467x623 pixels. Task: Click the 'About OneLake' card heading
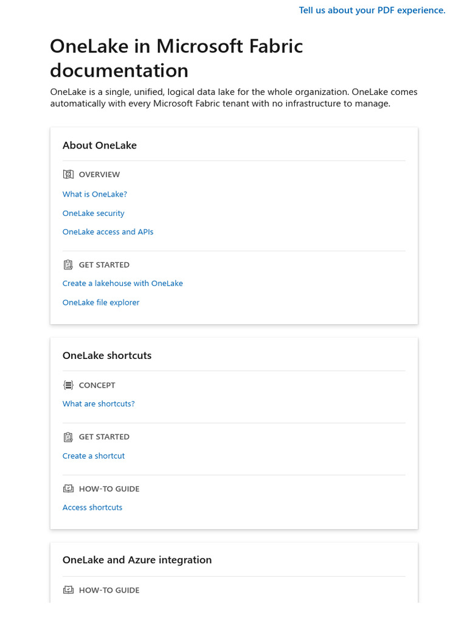(x=100, y=145)
